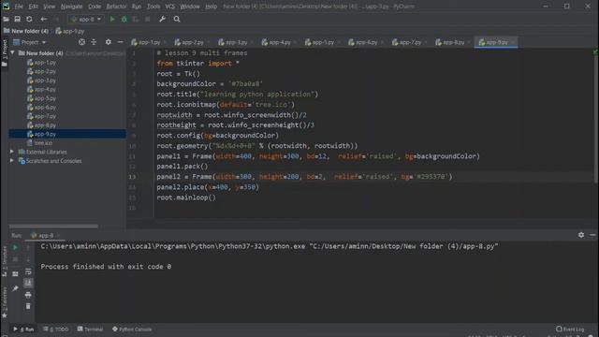Viewport: 599px width, 337px height.
Task: Clear All trash icon in Run panel
Action: 28,306
